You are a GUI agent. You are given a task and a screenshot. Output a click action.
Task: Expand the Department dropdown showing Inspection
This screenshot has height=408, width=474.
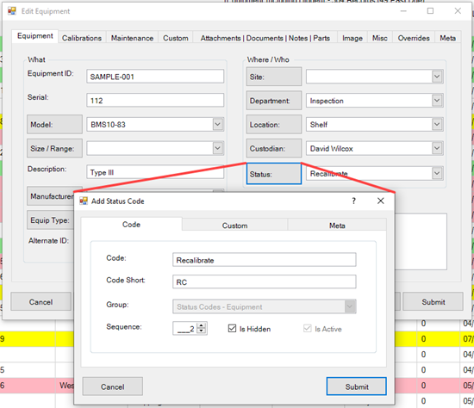pos(437,101)
